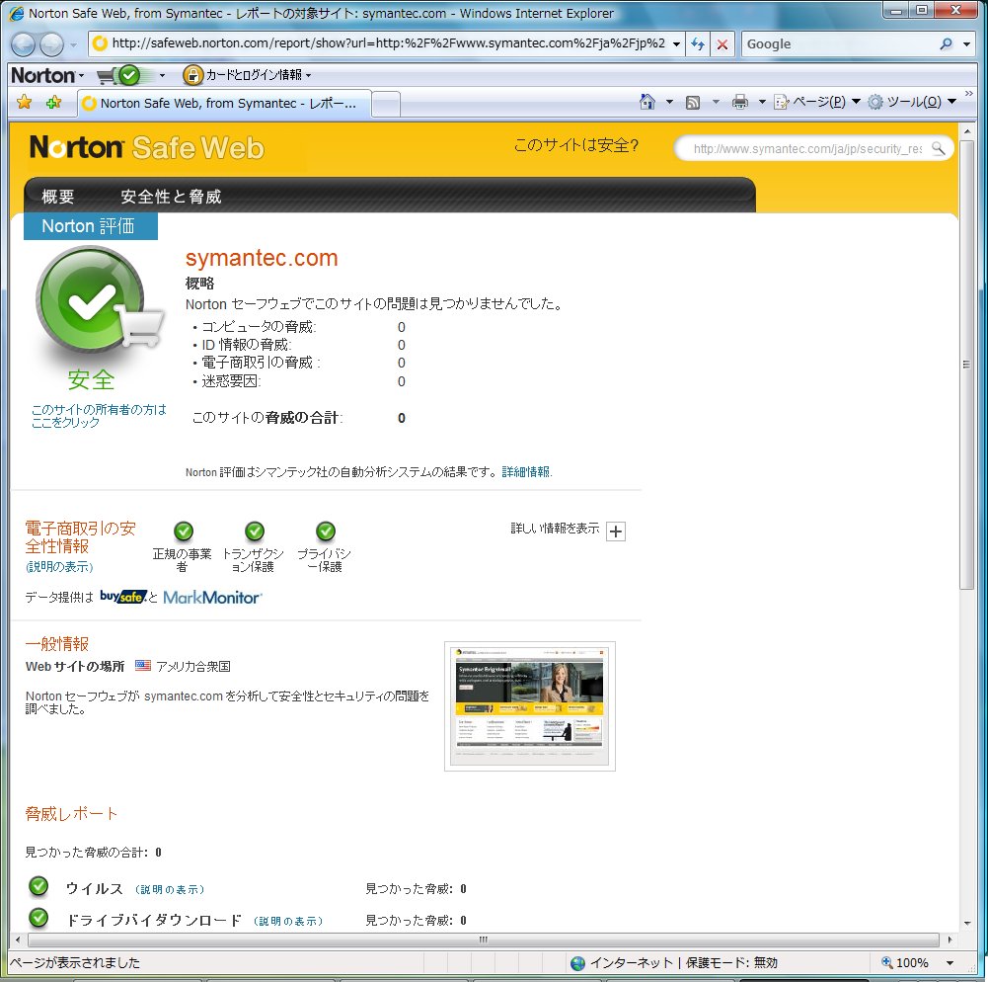Click in the browser address bar
988x982 pixels.
(388, 43)
